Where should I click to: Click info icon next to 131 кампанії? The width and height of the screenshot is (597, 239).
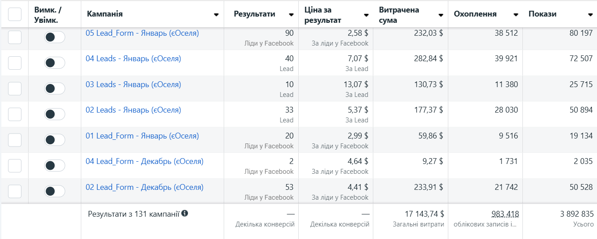185,214
